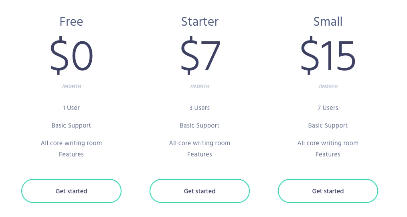Select the Small plan heading
This screenshot has height=217, width=407.
328,22
